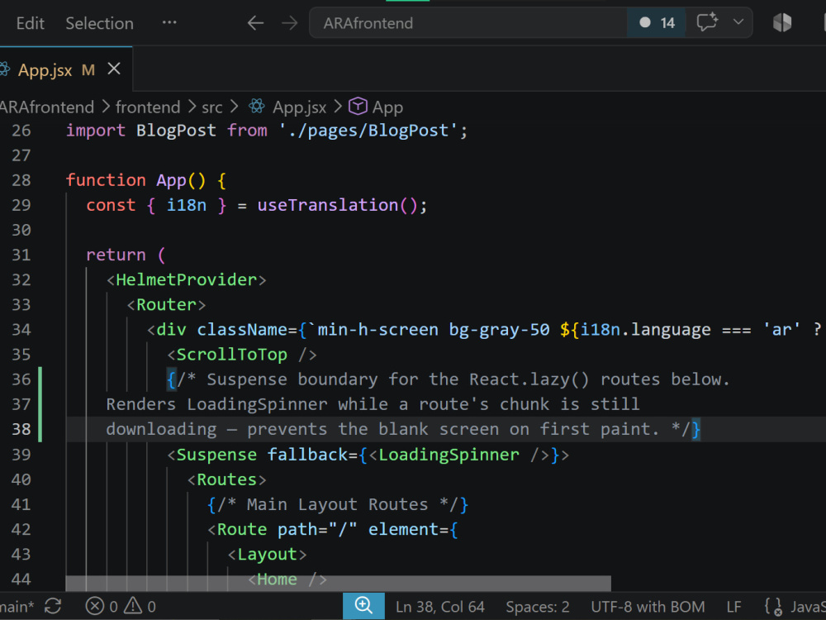Click the React icon in breadcrumb
This screenshot has width=826, height=620.
257,107
